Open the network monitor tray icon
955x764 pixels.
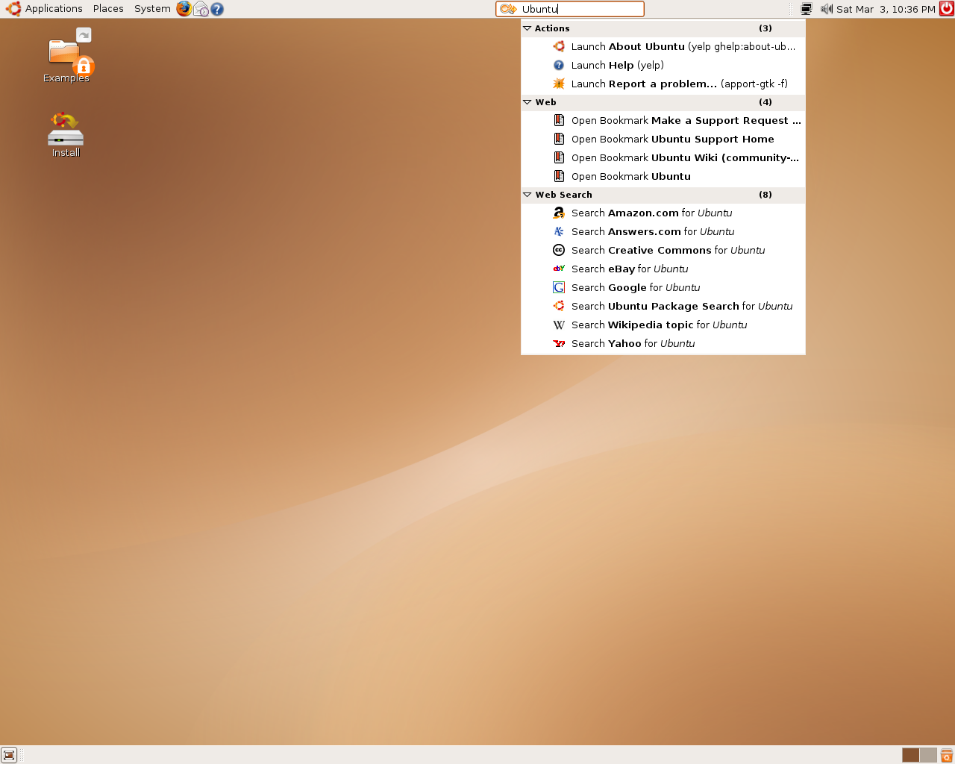pos(807,9)
